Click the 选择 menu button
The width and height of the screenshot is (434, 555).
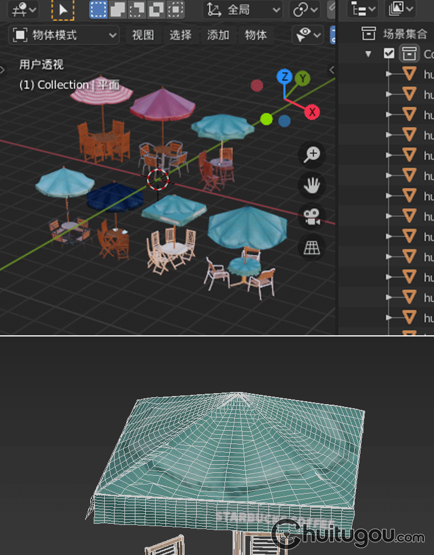tap(181, 35)
